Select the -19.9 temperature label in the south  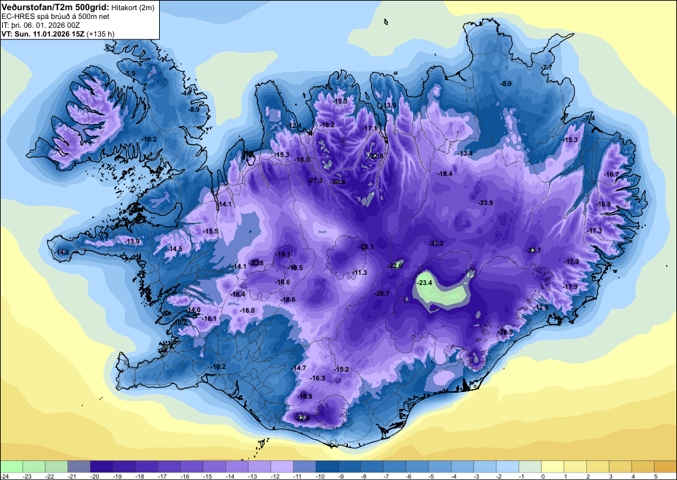pos(305,396)
